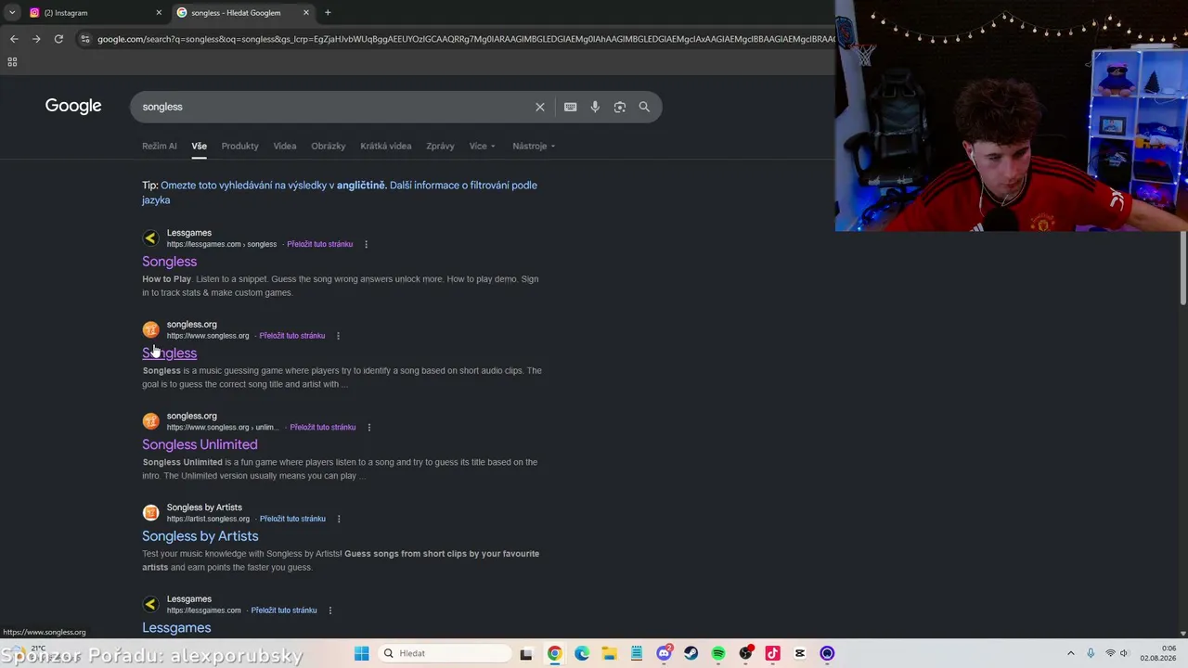Open the songless.org Songless result title

(170, 353)
